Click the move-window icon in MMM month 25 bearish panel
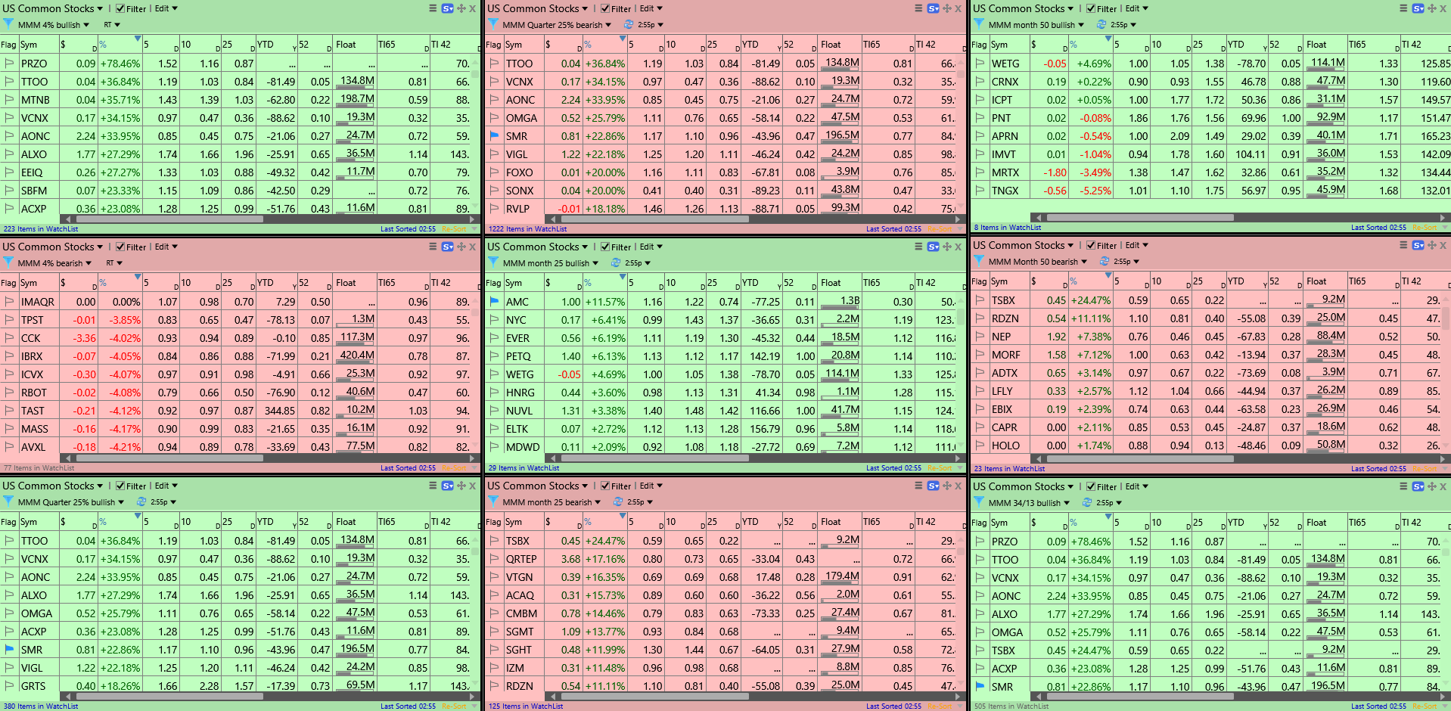Viewport: 1451px width, 711px height. (x=946, y=486)
